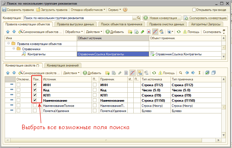The width and height of the screenshot is (232, 148).
Task: Click the check all boxes icon in the properties toolbar
Action: 207,73
